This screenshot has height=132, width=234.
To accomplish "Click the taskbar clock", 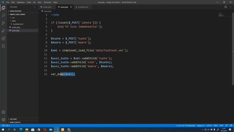I will tap(223, 129).
